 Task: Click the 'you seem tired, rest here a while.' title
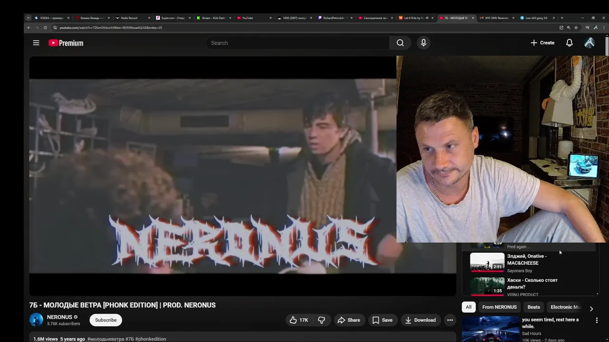tap(550, 323)
